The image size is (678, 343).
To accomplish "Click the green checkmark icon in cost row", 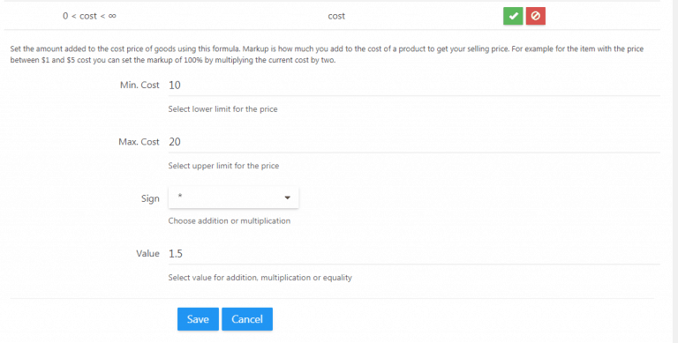I will 513,16.
